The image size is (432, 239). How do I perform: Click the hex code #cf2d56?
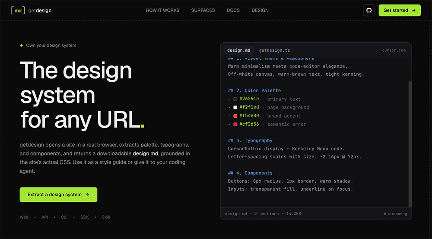pyautogui.click(x=249, y=124)
